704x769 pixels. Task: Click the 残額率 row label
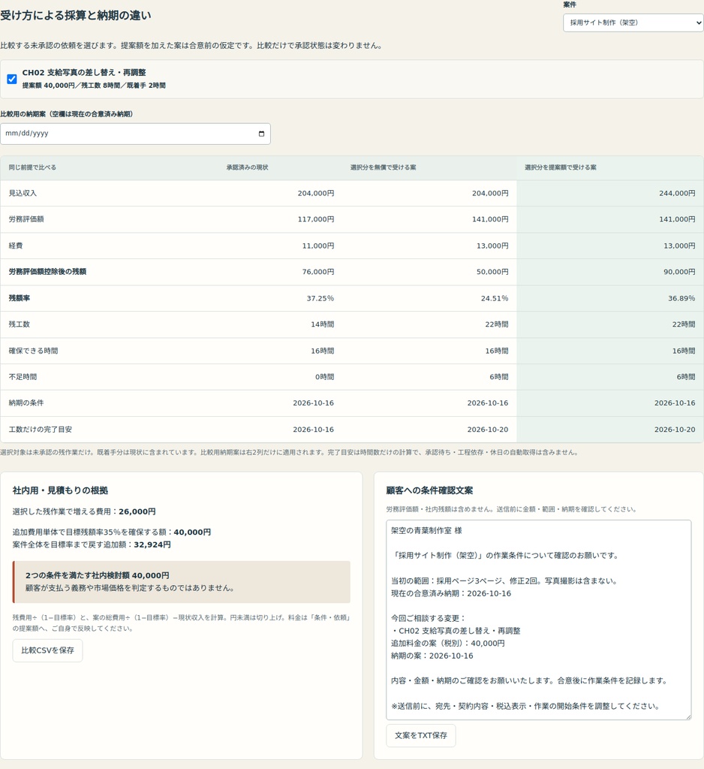(19, 298)
